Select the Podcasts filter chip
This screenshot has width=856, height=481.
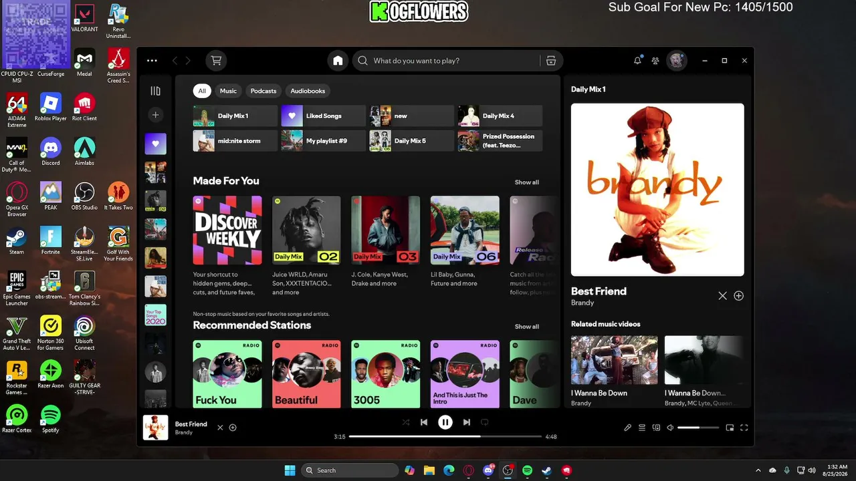(263, 91)
